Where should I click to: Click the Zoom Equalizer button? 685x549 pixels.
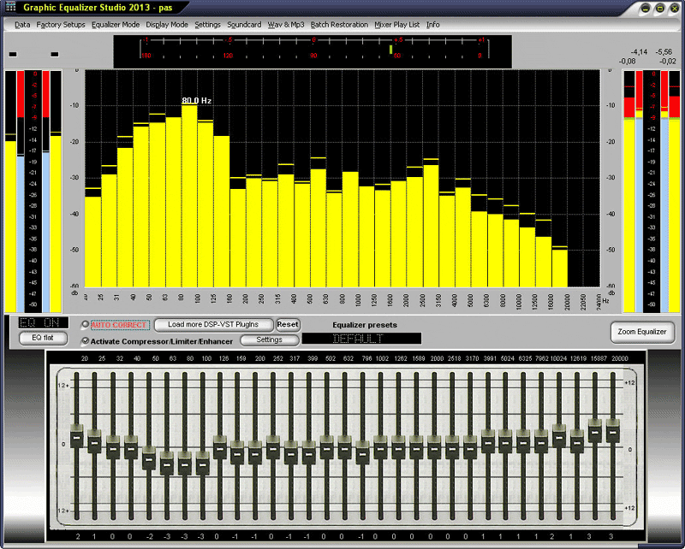point(642,333)
